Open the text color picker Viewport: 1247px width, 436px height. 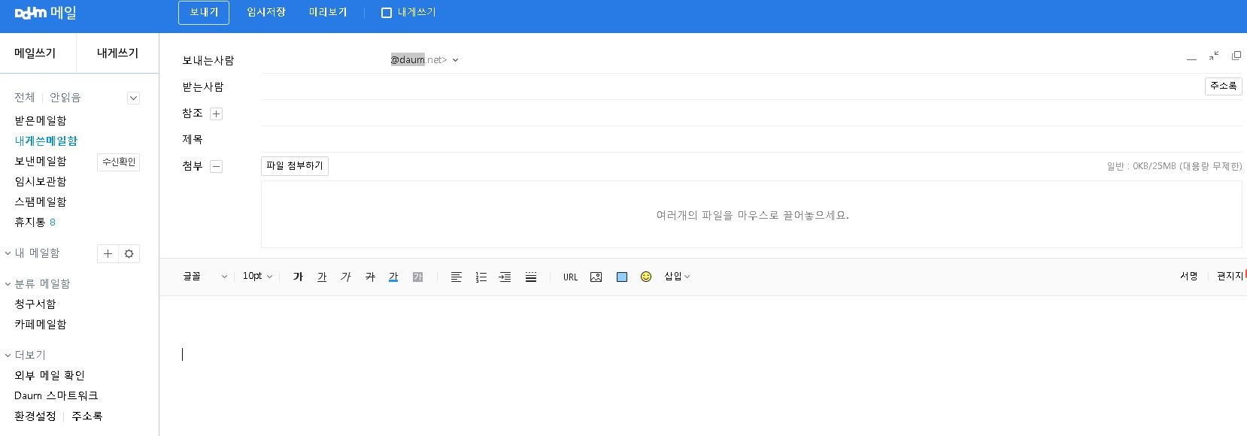[393, 277]
